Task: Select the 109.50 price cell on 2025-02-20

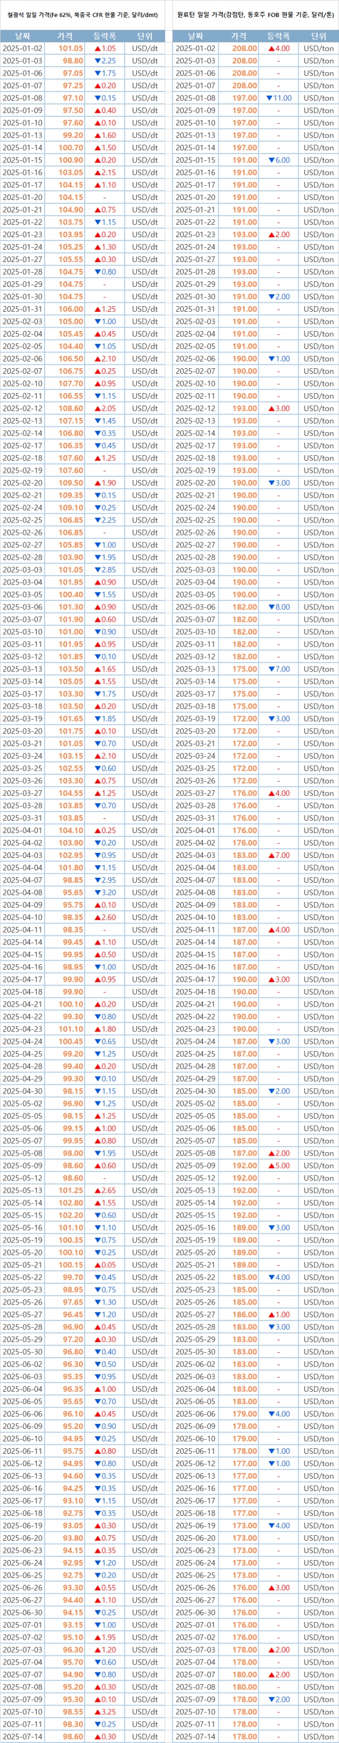Action: coord(71,483)
